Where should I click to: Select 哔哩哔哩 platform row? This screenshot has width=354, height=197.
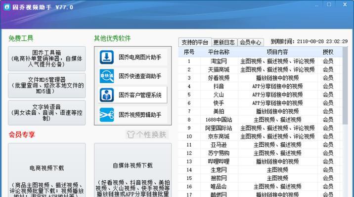(260, 161)
